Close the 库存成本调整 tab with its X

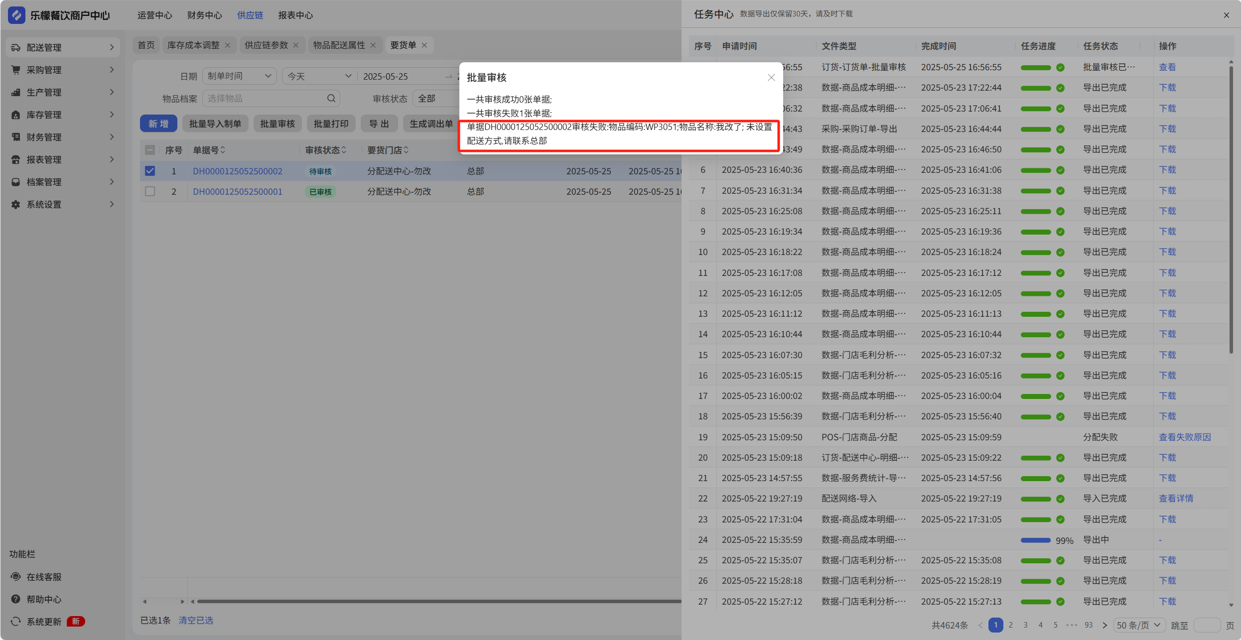(x=228, y=45)
